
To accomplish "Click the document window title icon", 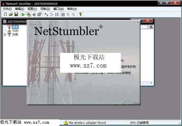I will click(x=5, y=21).
